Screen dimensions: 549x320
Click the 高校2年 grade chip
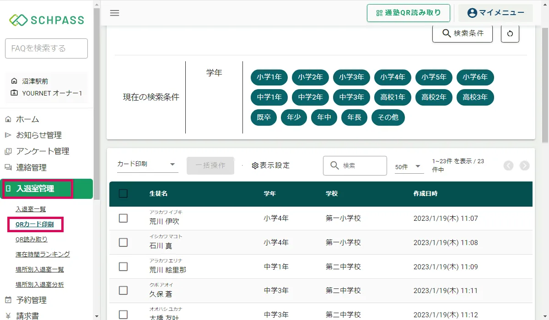pos(434,97)
